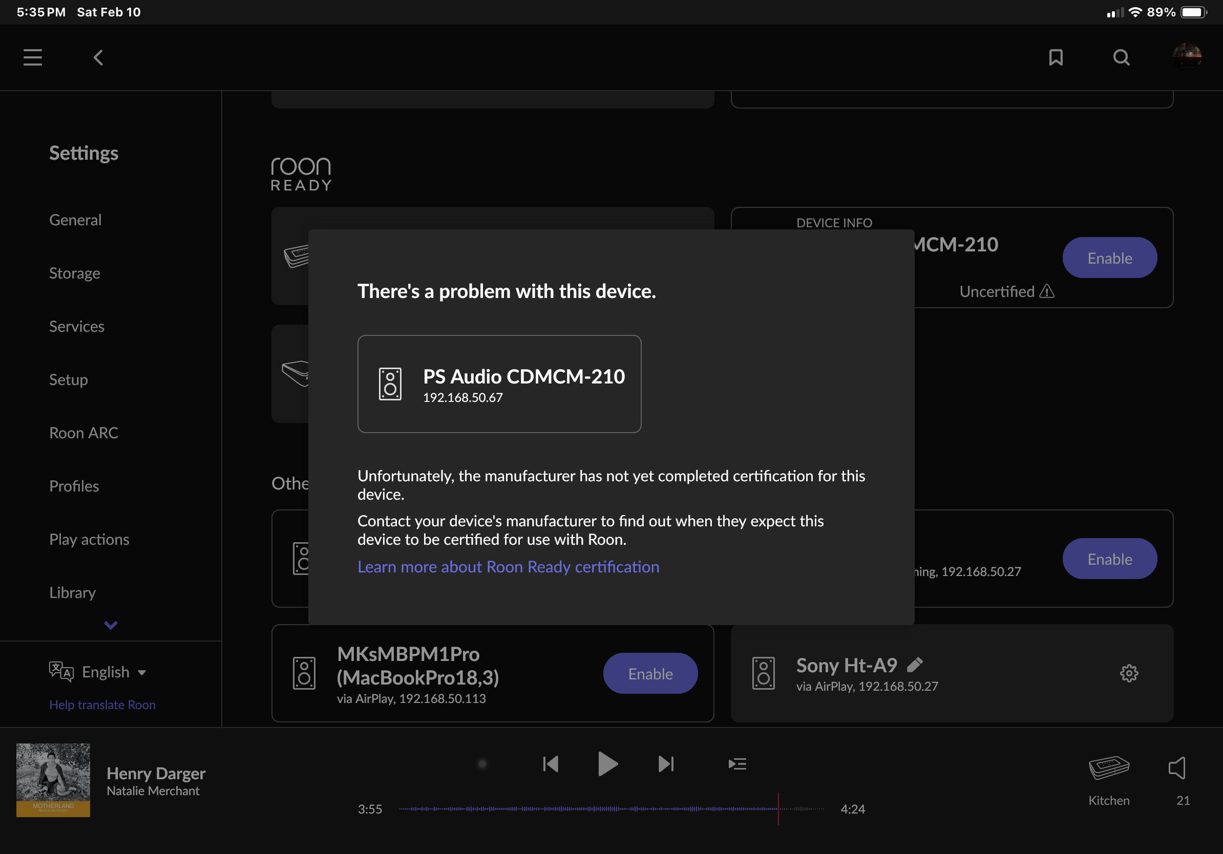Viewport: 1223px width, 854px height.
Task: Click the signal path dot indicator
Action: (482, 764)
